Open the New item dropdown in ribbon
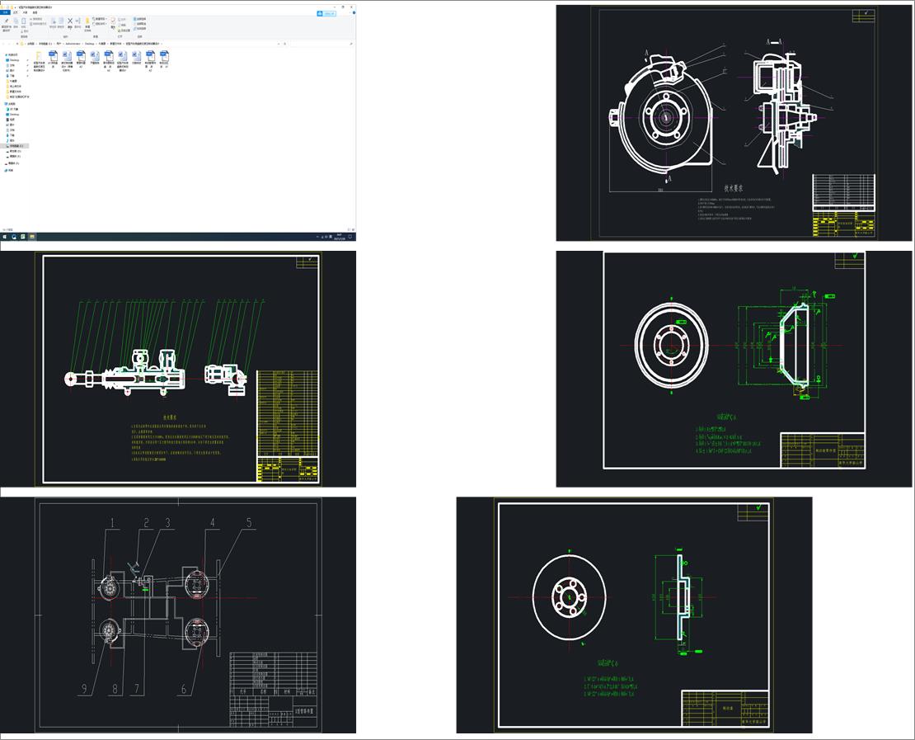The width and height of the screenshot is (915, 740). (100, 19)
